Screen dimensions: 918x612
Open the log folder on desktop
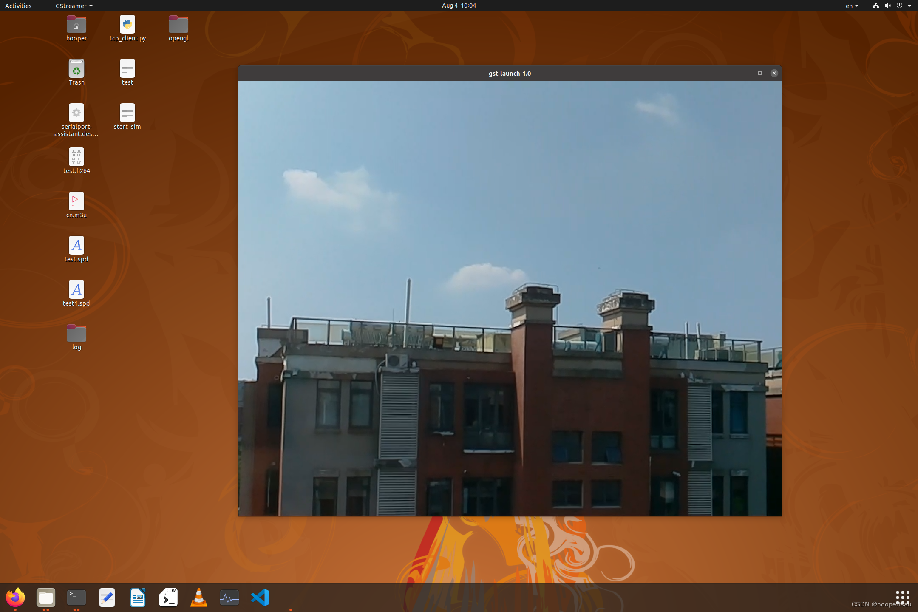76,333
